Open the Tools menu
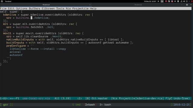 [60, 8]
